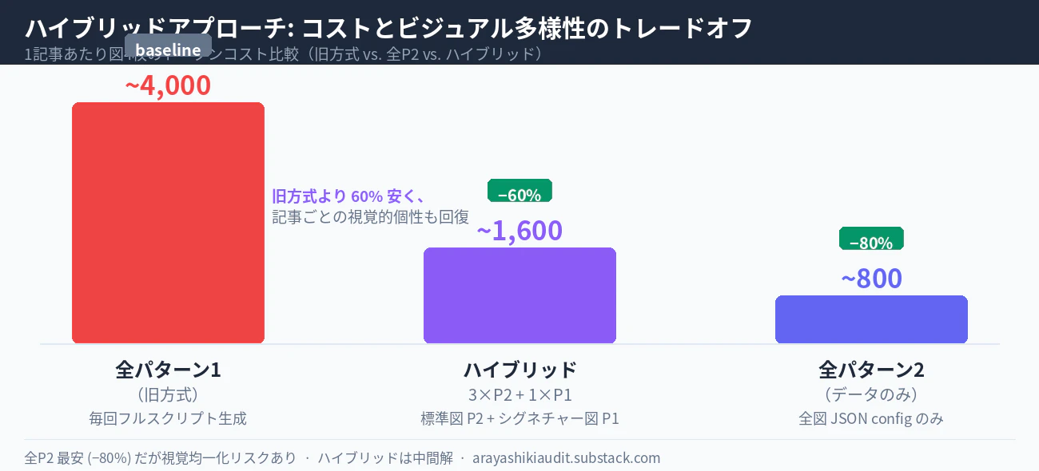Click the 全パターン2 axis label
This screenshot has height=471, width=1039.
pyautogui.click(x=871, y=370)
